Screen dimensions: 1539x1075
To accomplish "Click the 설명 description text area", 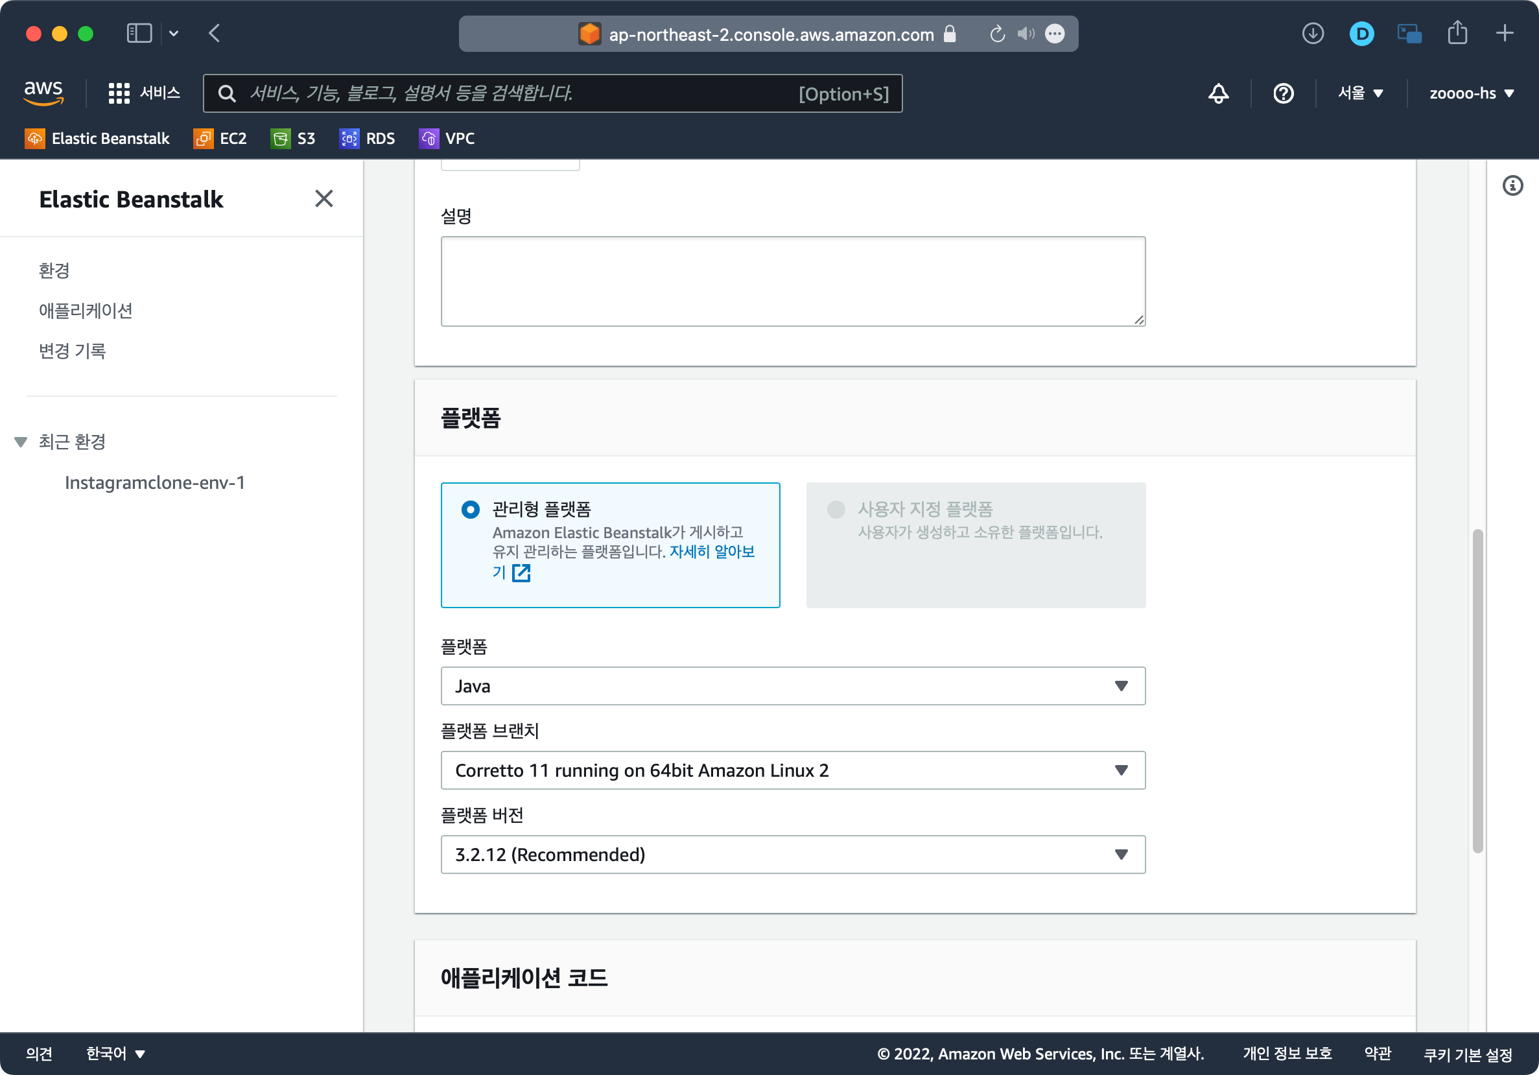I will point(793,281).
